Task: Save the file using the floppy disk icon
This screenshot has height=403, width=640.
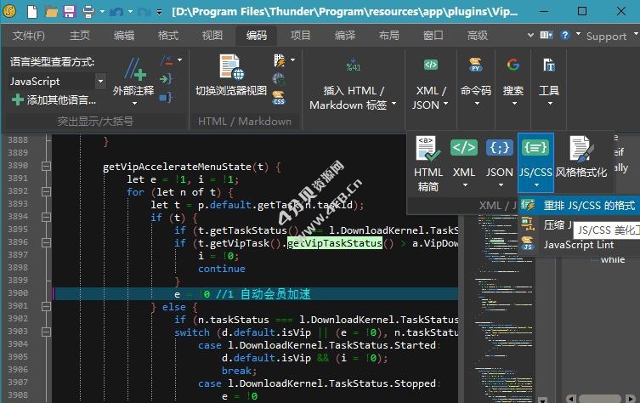Action: [x=70, y=11]
